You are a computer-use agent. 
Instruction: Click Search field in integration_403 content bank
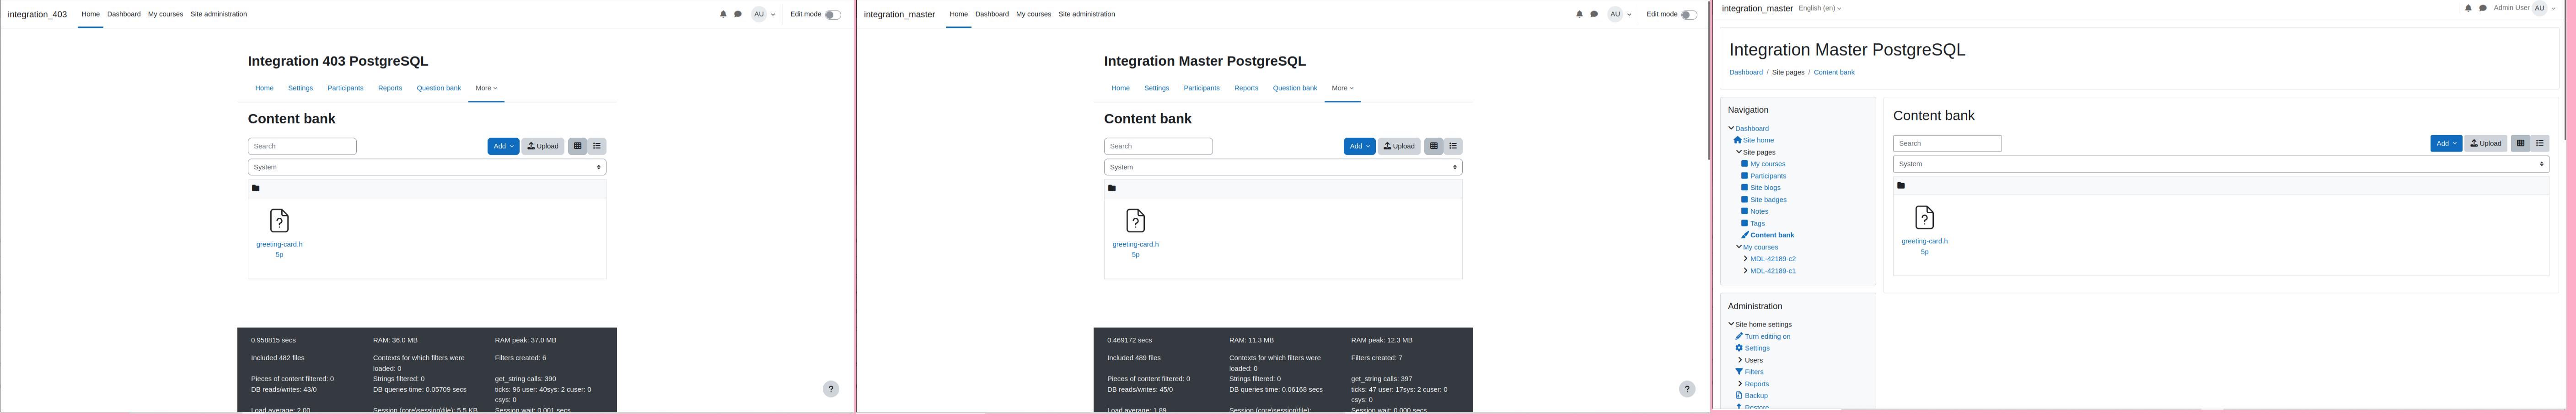pos(302,147)
